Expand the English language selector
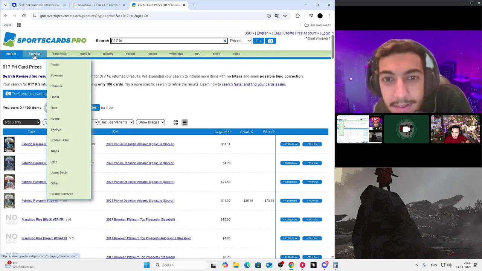The image size is (482, 271). 264,33
